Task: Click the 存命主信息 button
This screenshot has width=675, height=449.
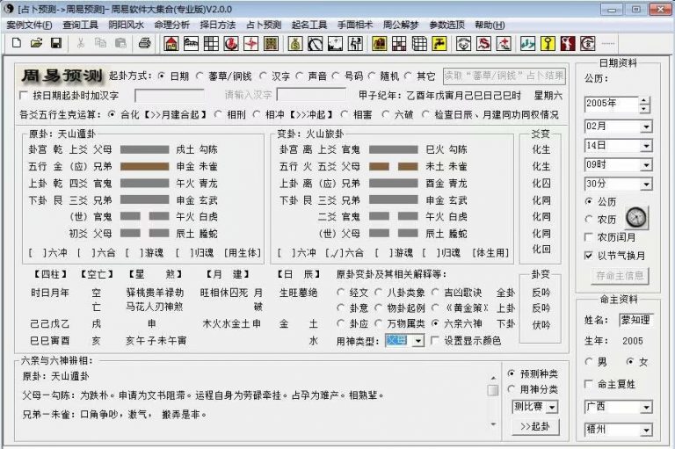Action: 618,276
